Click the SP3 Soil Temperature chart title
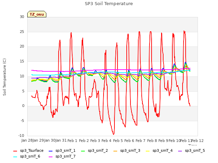 [109, 4]
